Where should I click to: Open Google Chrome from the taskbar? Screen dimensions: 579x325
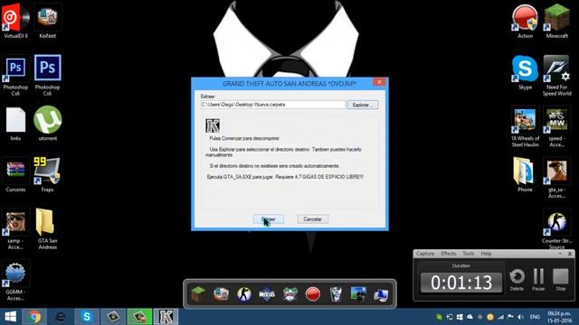click(x=34, y=317)
